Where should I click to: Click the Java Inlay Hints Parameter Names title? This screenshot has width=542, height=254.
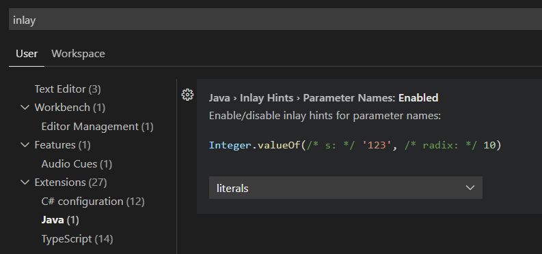[x=323, y=98]
